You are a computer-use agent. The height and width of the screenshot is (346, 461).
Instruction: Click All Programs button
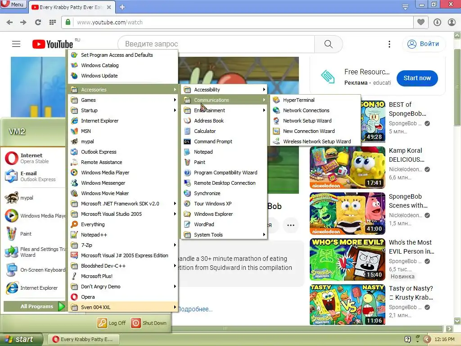[x=34, y=306]
